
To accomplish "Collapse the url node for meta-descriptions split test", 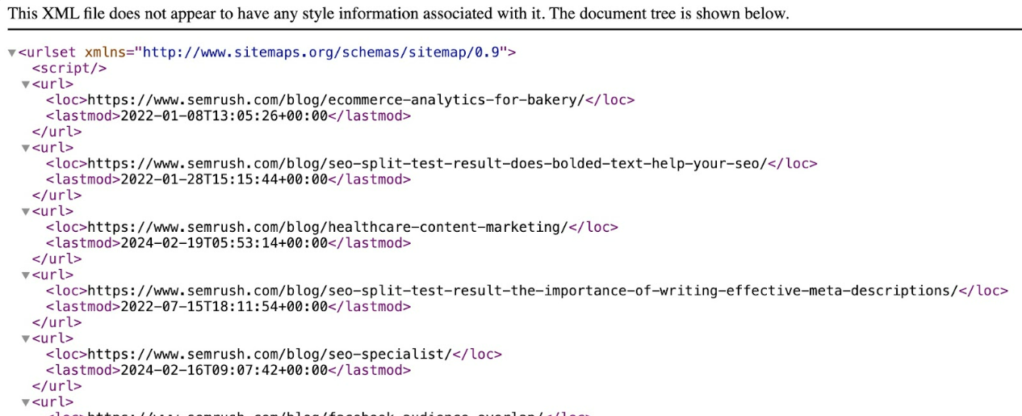I will (x=26, y=275).
